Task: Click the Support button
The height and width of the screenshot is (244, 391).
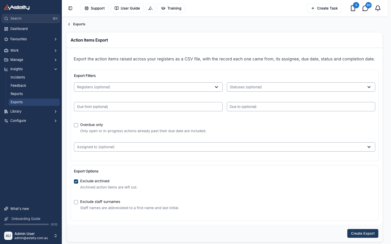Action: click(x=95, y=8)
